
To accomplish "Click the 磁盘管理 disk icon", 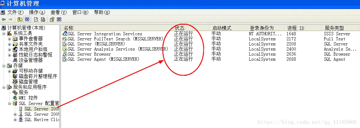I will click(15, 82).
